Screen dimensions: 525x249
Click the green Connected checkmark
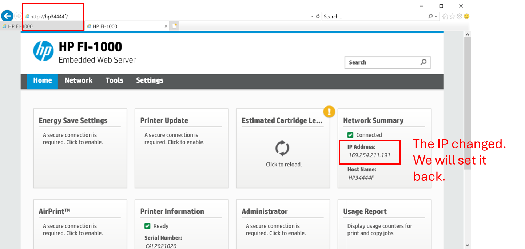coord(350,135)
